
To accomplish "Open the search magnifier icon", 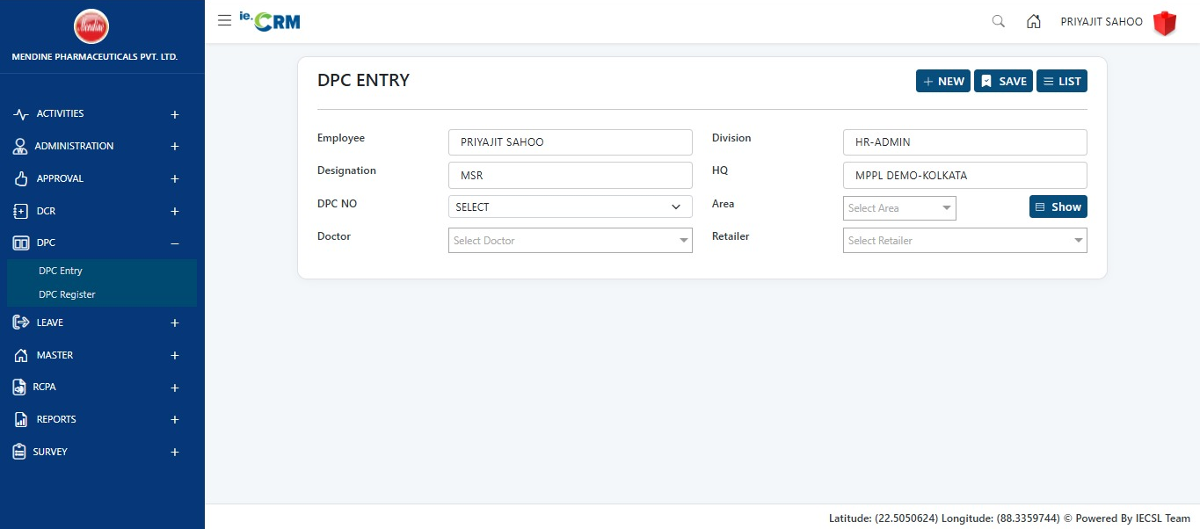I will [x=998, y=22].
